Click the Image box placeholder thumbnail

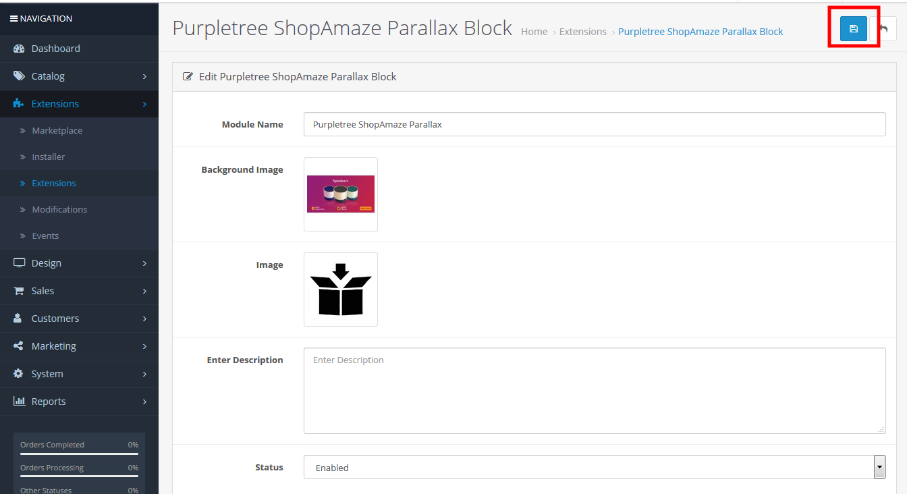click(x=341, y=290)
